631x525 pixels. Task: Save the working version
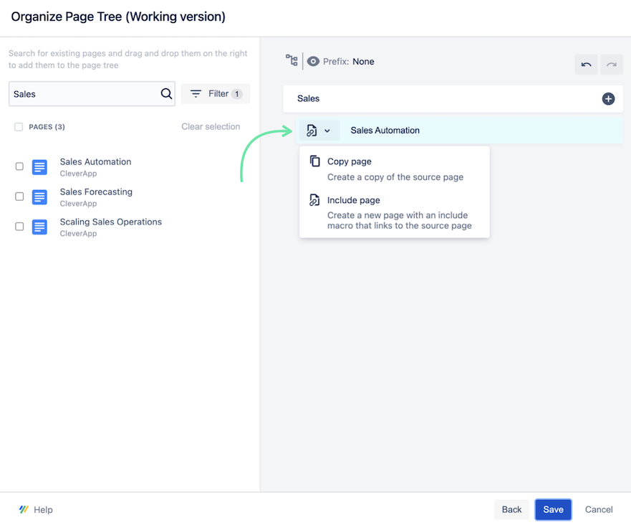[553, 509]
